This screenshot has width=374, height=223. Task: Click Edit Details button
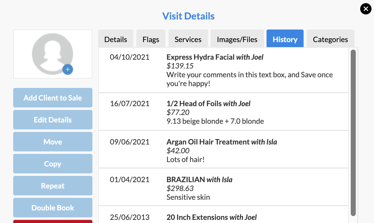click(53, 120)
